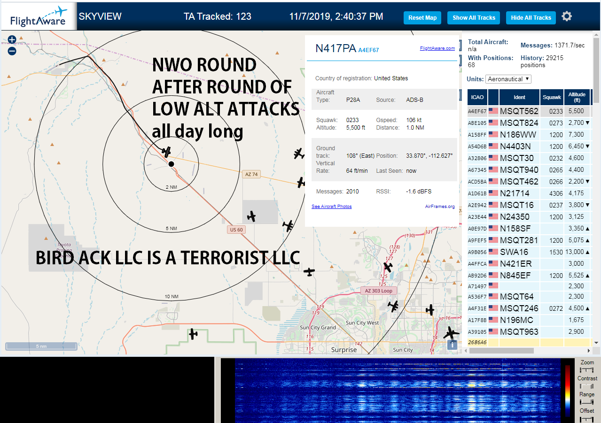
Task: Select large airliner icon beside the info button
Action: click(451, 333)
